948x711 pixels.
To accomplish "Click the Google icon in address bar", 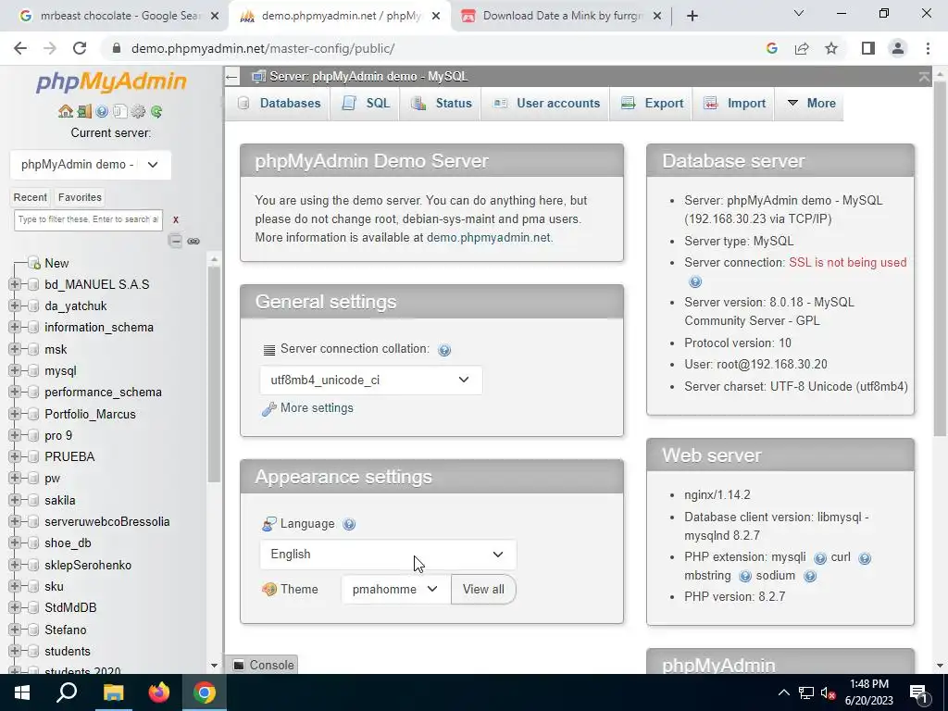I will tap(771, 48).
